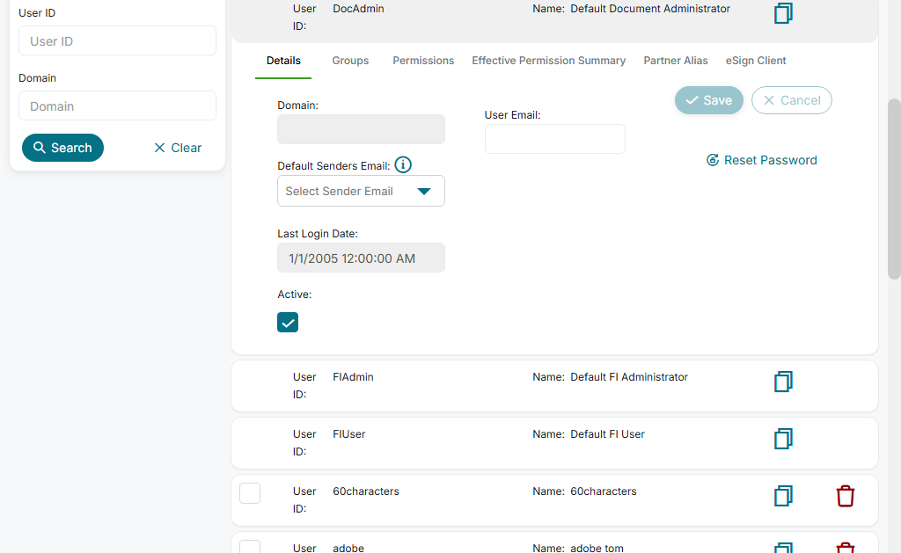
Task: Uncheck the Active checkbox
Action: [288, 322]
